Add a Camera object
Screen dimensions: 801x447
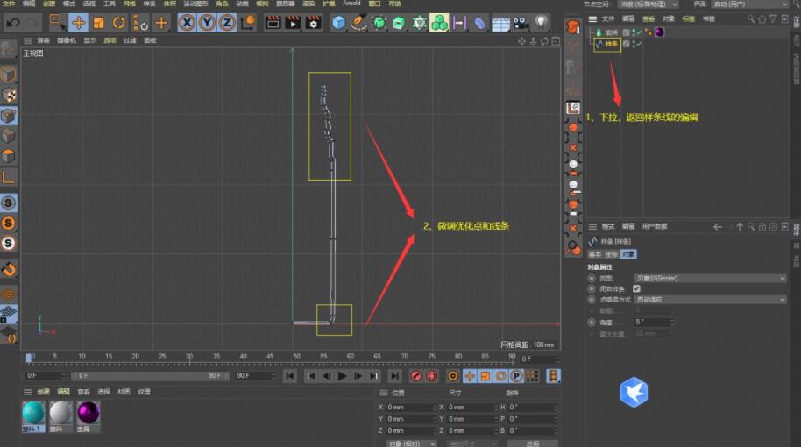coord(521,23)
